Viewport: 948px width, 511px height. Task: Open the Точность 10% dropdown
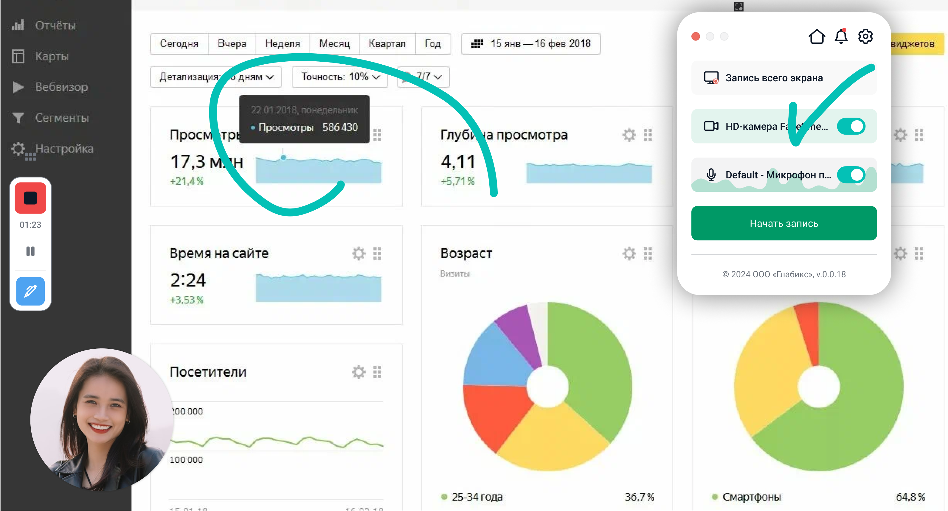coord(340,77)
